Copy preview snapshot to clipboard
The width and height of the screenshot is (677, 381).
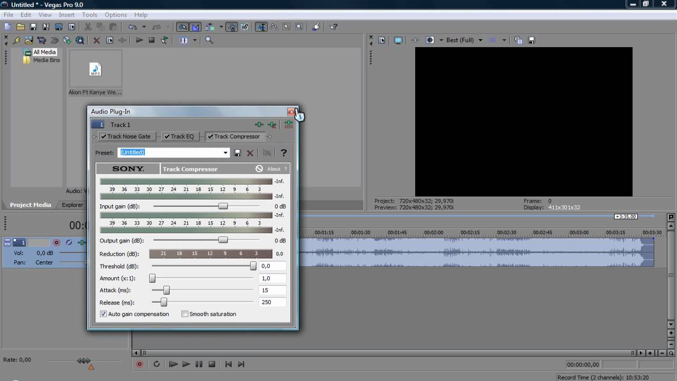click(x=518, y=40)
